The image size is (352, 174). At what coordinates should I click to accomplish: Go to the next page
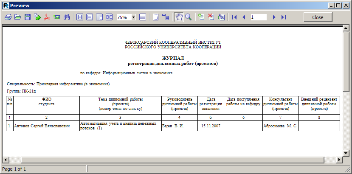(x=274, y=17)
